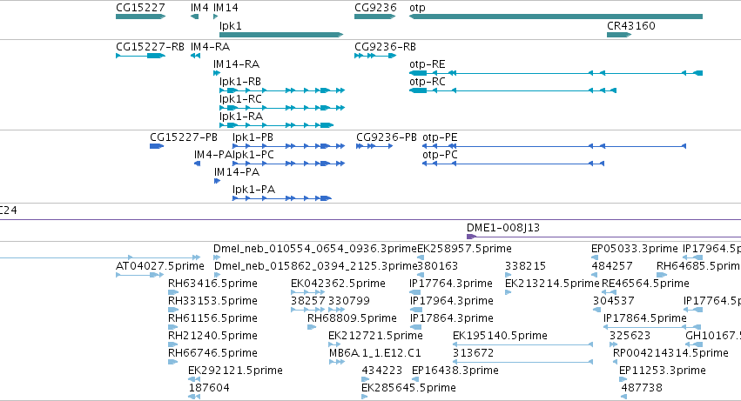Select the Ipk1-PB protein glyph
The image size is (741, 401).
[289, 146]
